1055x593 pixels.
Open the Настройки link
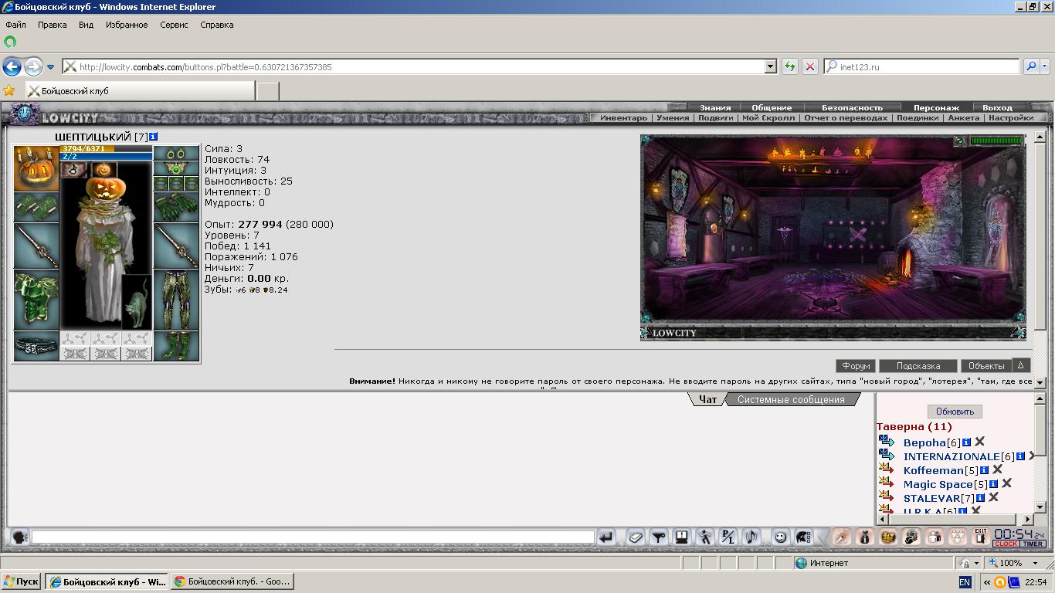point(1011,118)
